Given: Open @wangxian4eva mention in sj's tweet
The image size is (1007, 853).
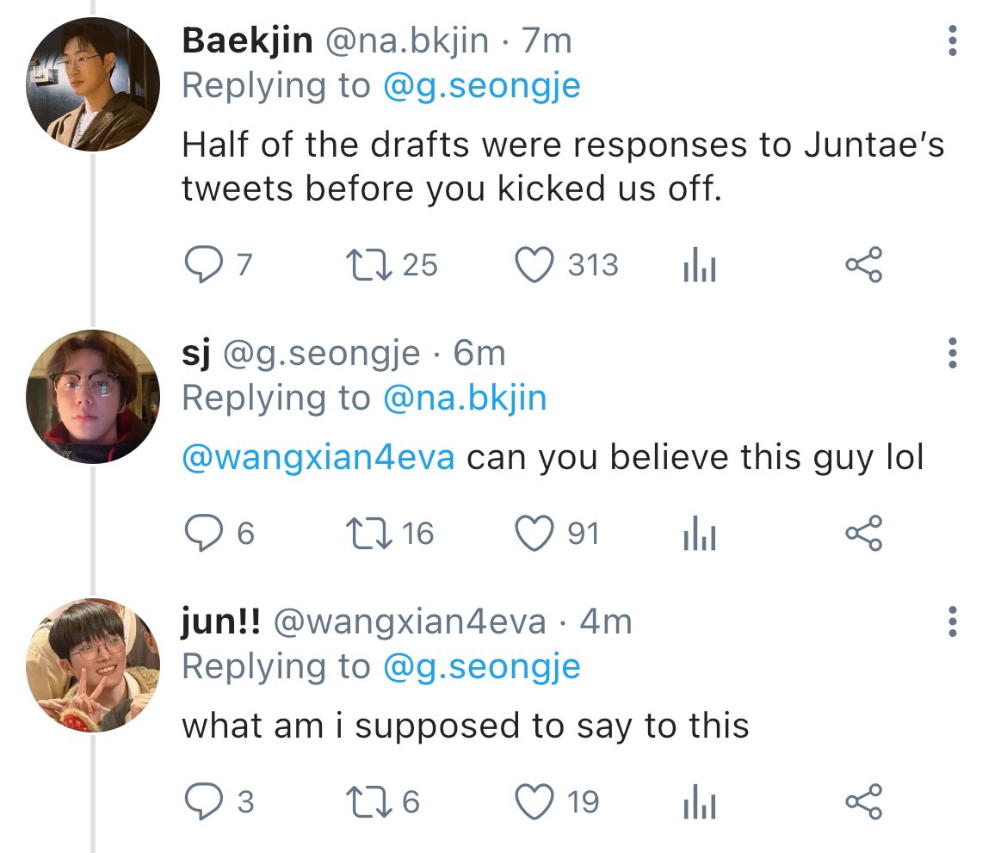Looking at the screenshot, I should point(318,457).
